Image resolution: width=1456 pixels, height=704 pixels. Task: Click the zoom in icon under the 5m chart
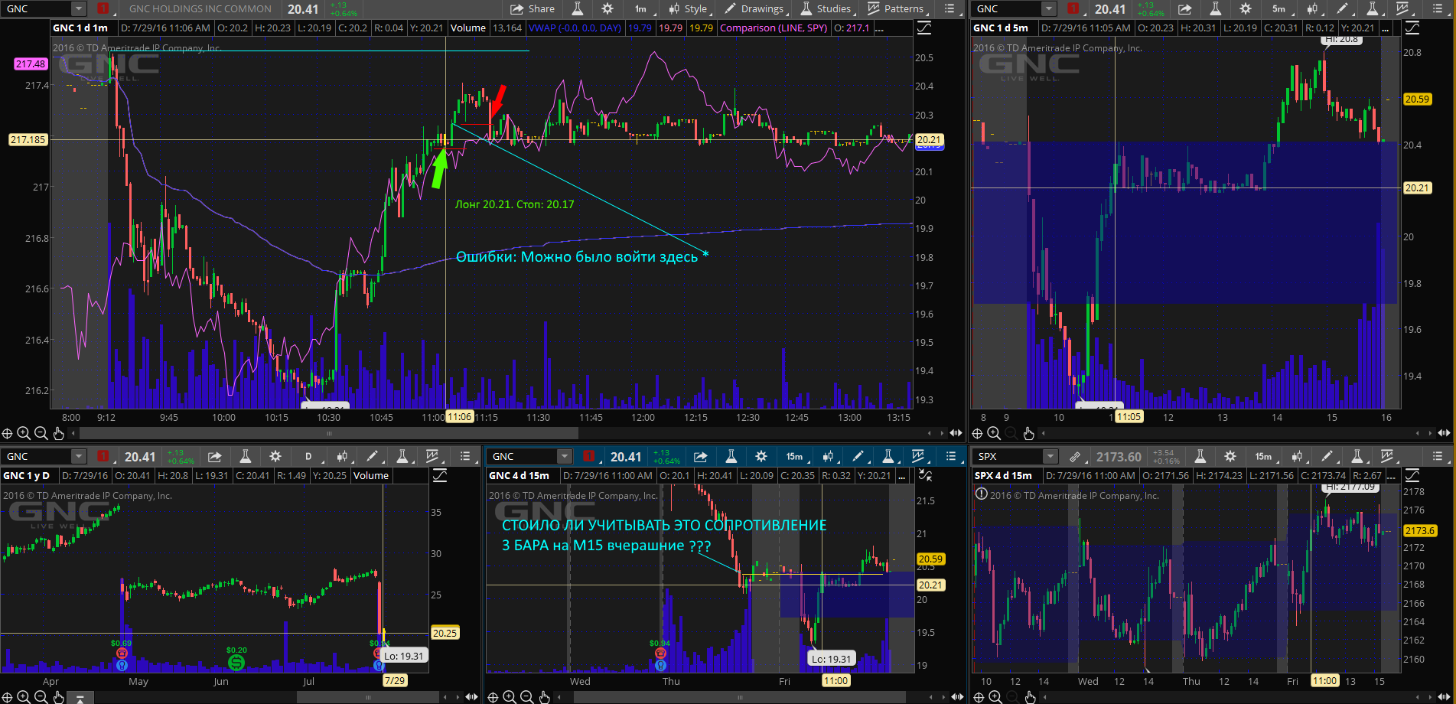pos(994,433)
